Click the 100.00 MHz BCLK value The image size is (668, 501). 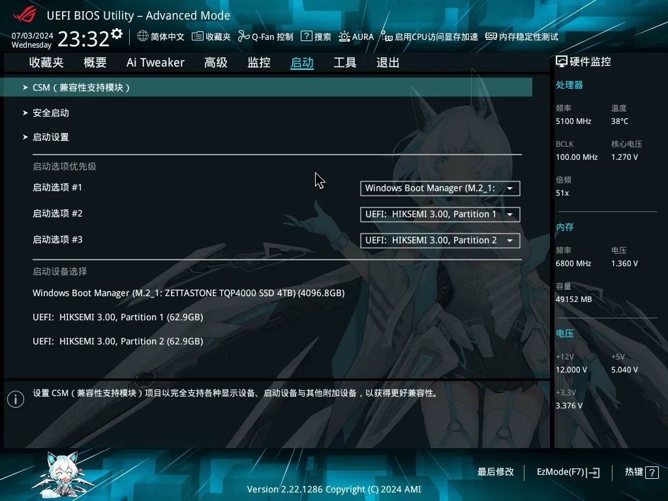click(577, 157)
